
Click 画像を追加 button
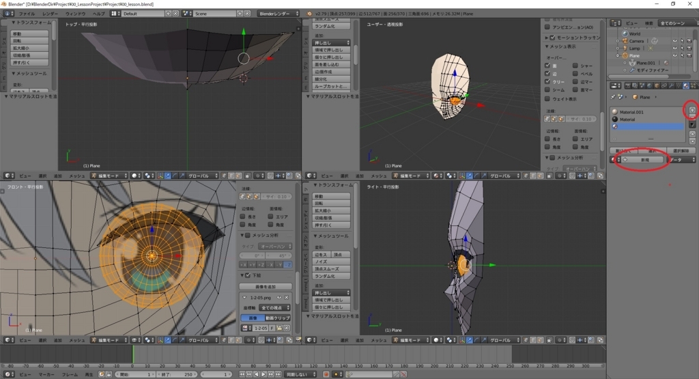[x=266, y=286]
